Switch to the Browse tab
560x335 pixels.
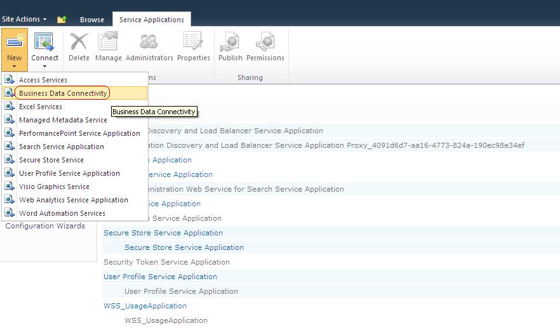[92, 20]
